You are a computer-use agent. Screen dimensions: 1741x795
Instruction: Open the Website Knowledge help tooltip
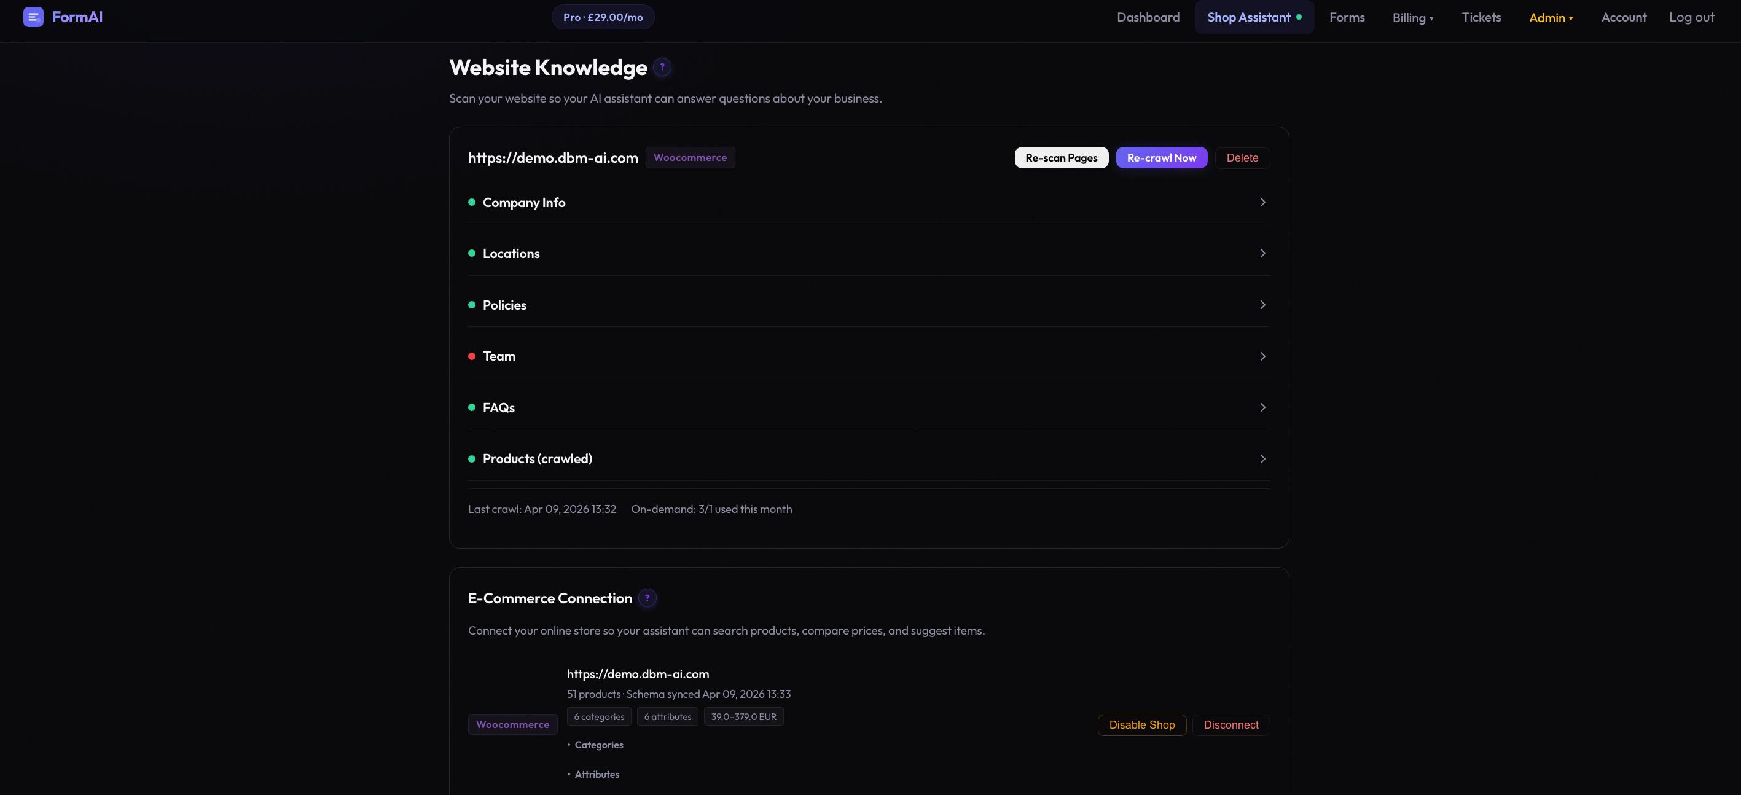662,67
